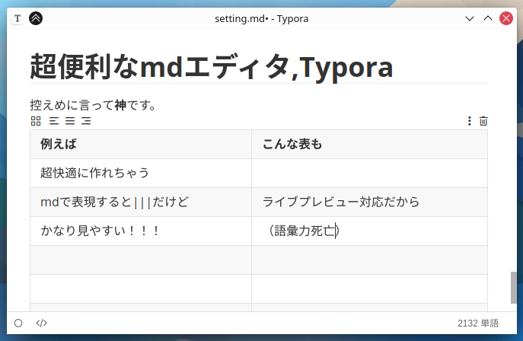Click the Typora app icon in titlebar

point(18,18)
